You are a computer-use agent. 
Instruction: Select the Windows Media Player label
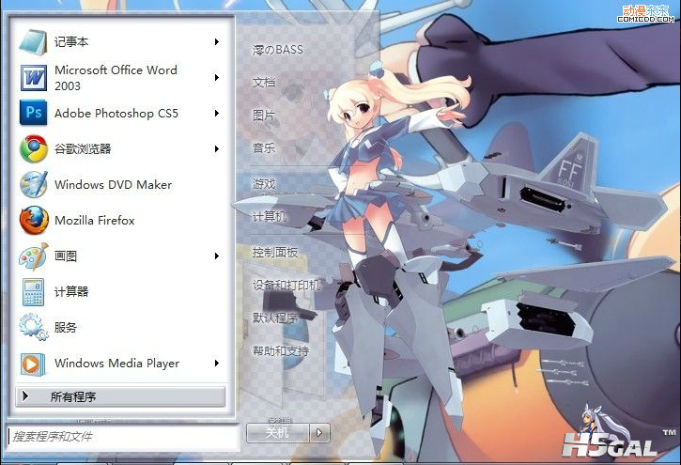116,364
